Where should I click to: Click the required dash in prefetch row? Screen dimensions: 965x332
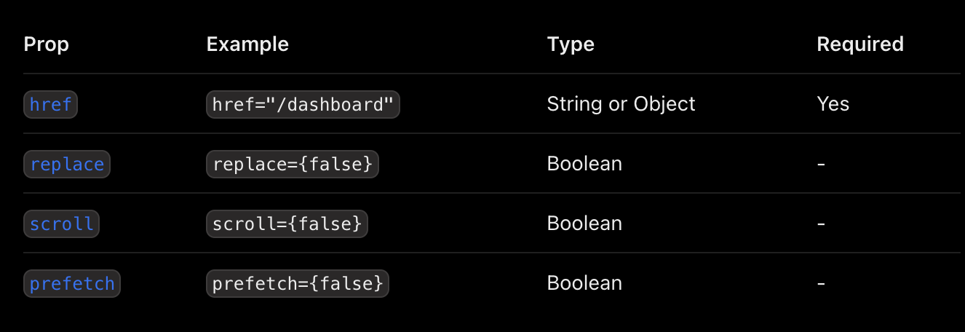(821, 283)
